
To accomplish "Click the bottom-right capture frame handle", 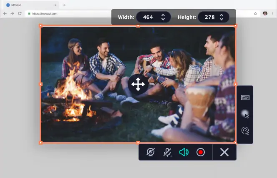I will click(235, 143).
